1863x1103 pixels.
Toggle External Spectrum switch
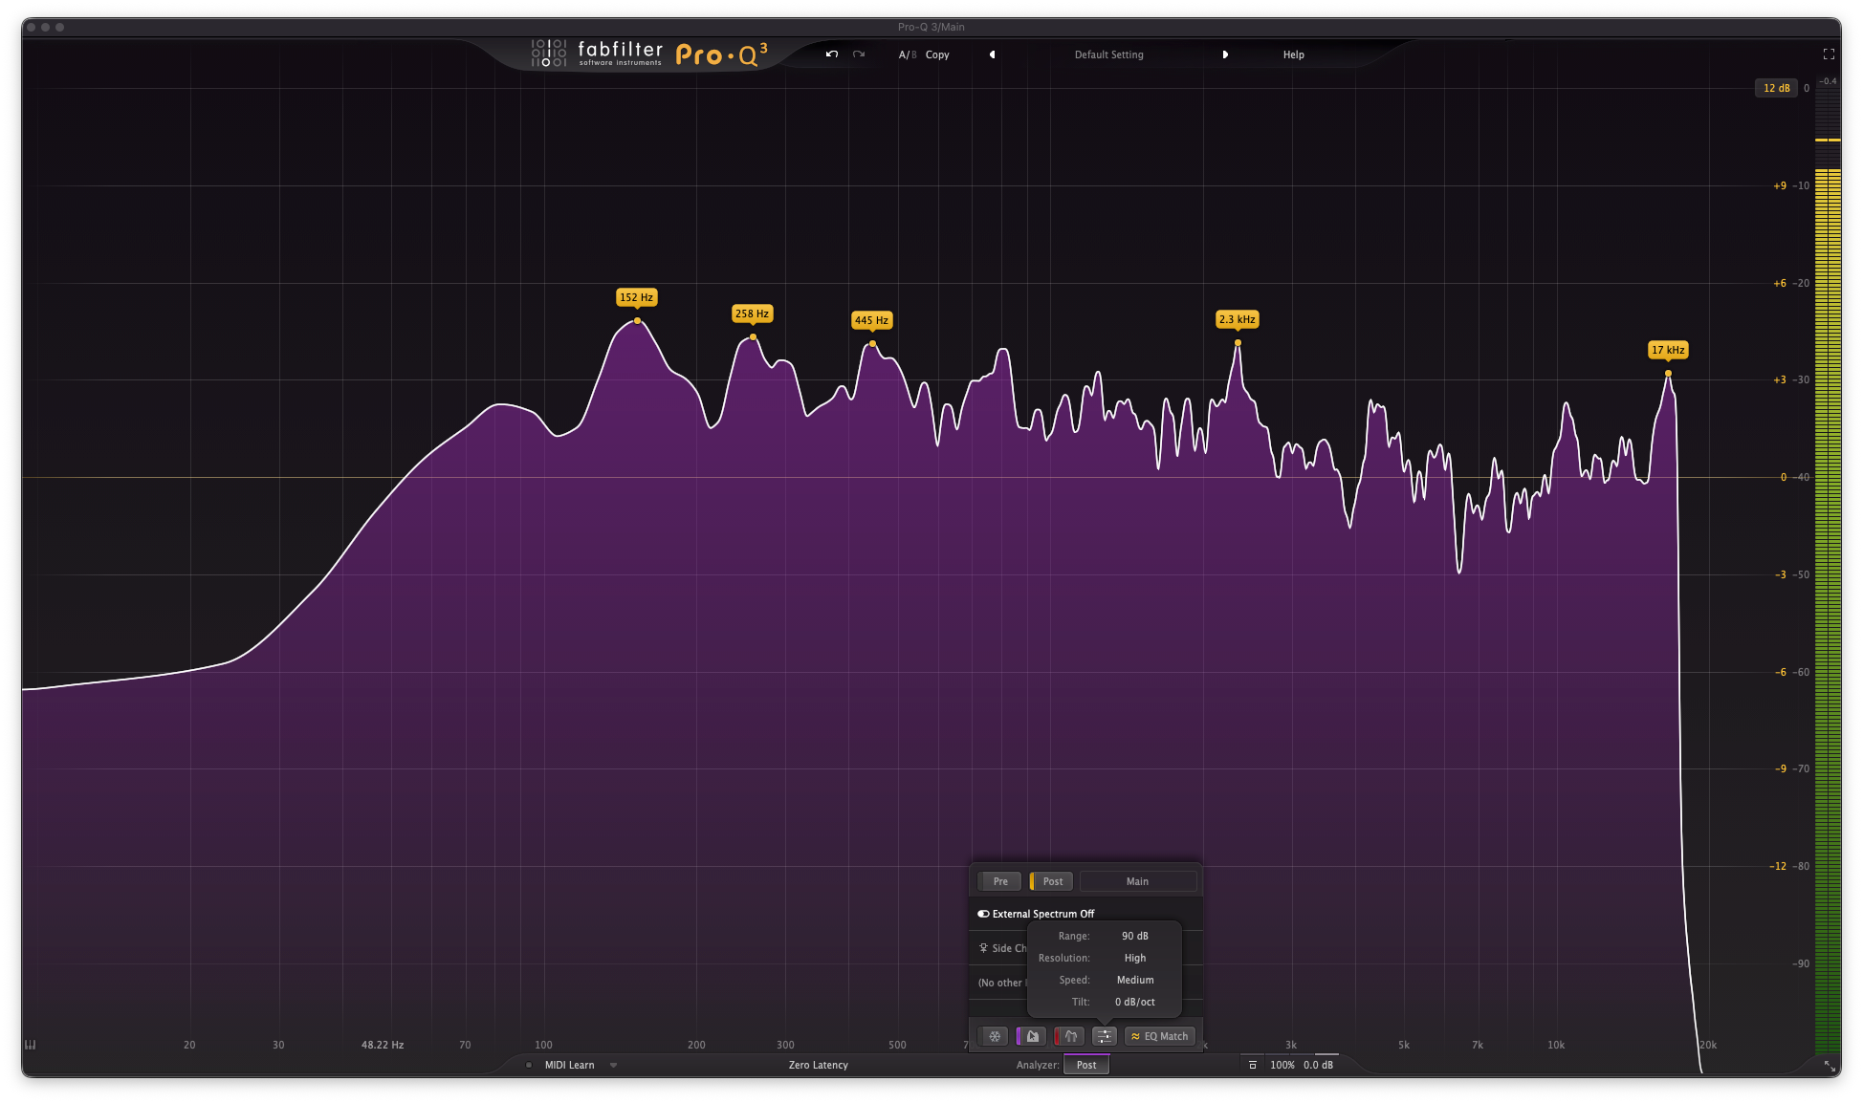[x=983, y=914]
